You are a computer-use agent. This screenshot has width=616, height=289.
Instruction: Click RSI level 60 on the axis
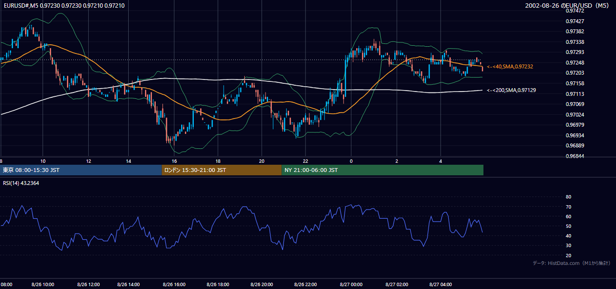[568, 216]
